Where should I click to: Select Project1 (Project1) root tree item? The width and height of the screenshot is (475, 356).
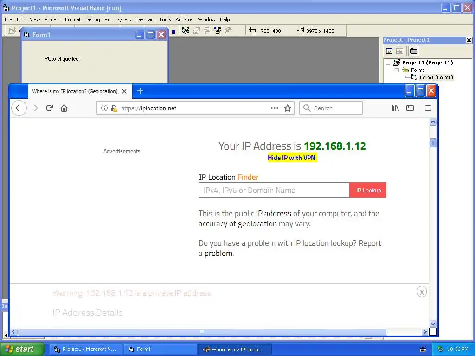(427, 63)
